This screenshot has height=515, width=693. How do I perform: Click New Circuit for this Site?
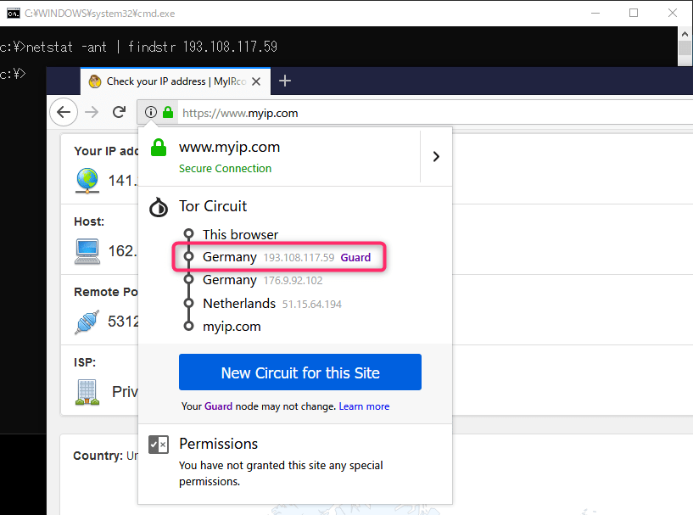point(300,372)
